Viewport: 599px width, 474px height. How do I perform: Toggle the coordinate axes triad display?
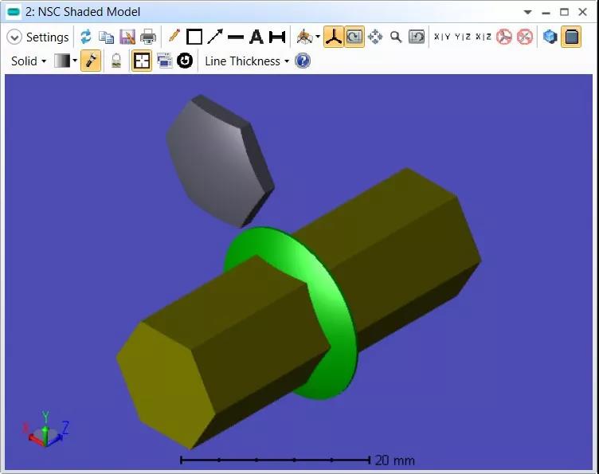click(x=333, y=37)
